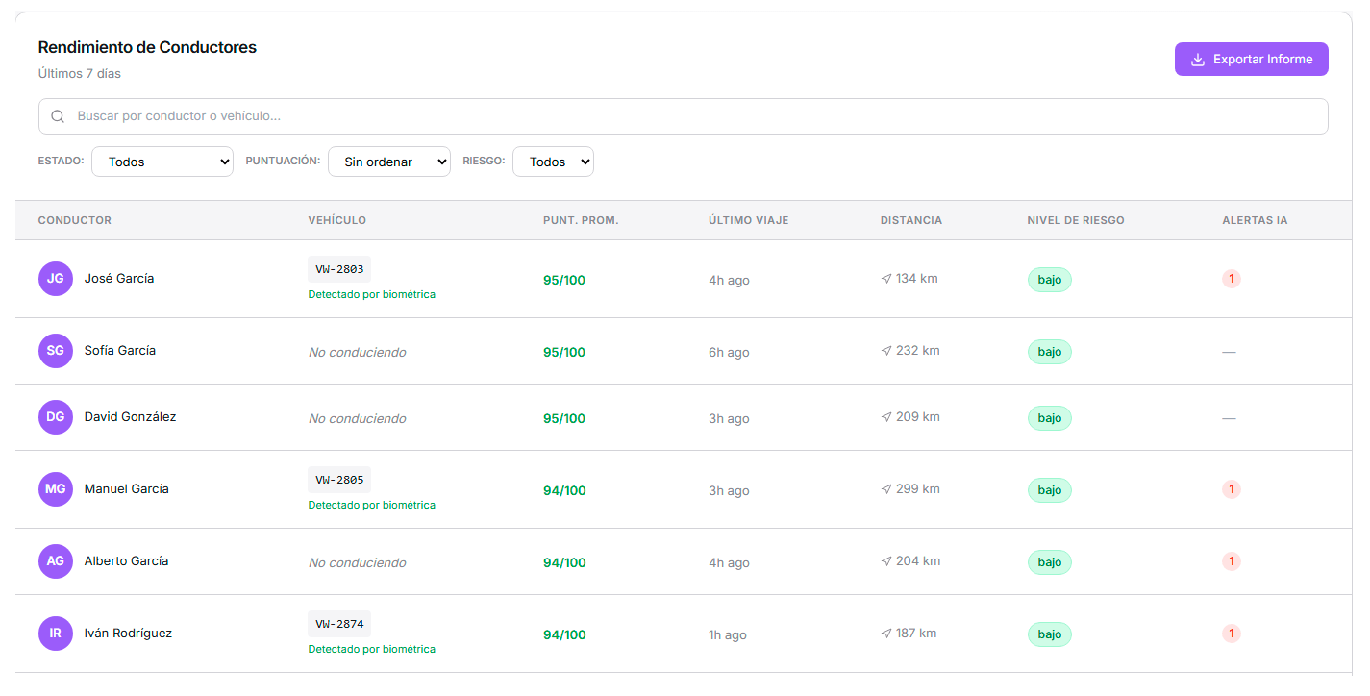Screen dimensions: 1370x696
Task: Click the search magnifier icon
Action: (58, 116)
